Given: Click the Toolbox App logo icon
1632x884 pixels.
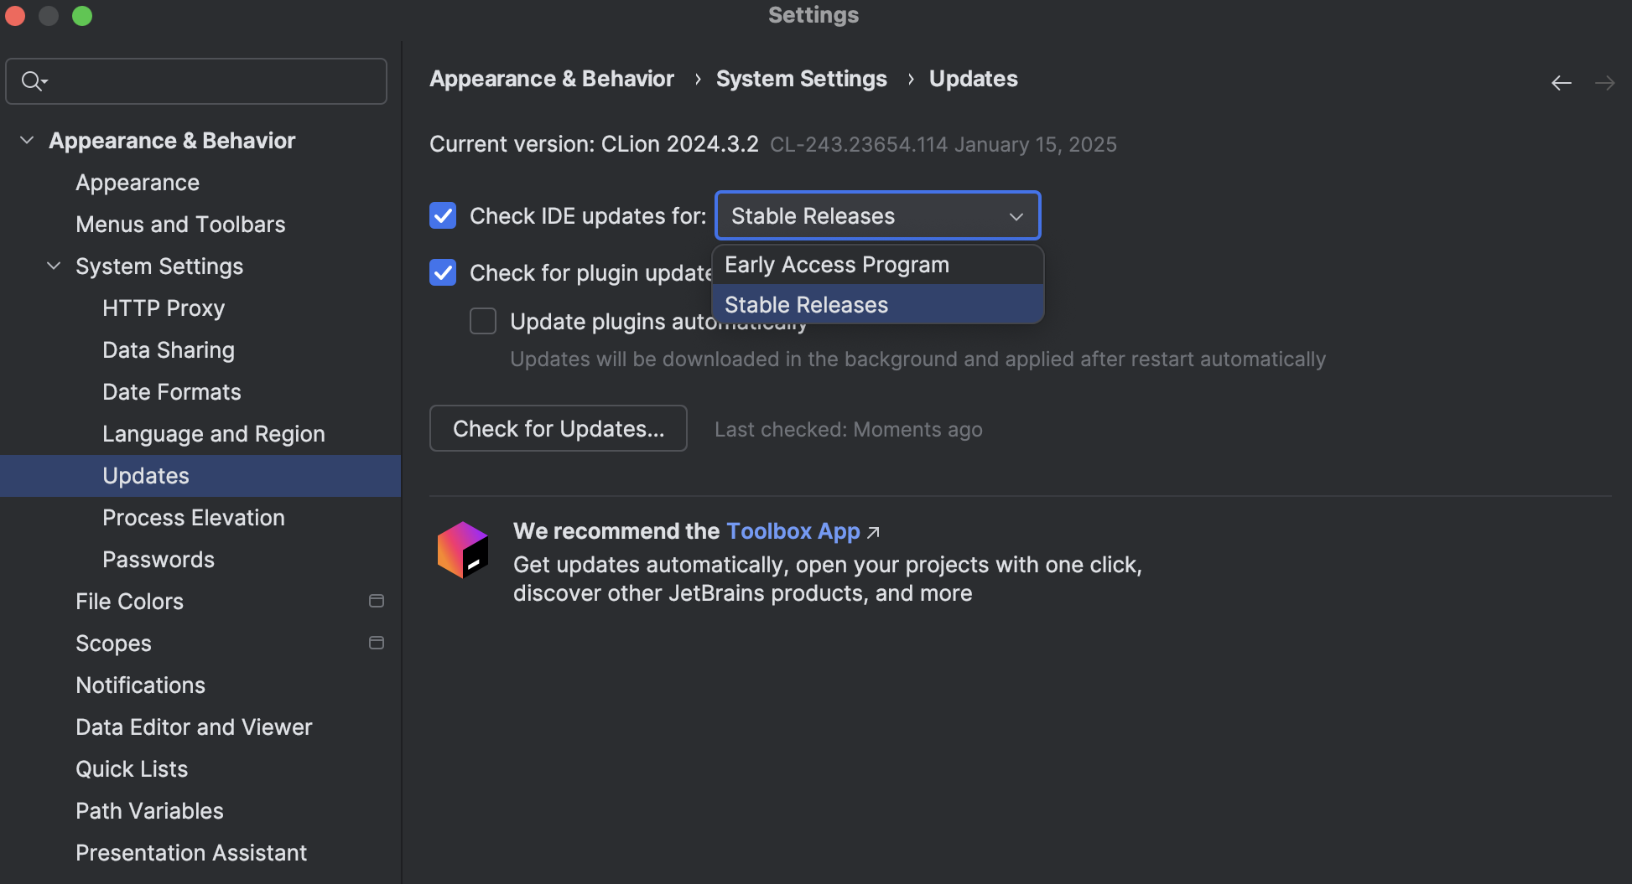Looking at the screenshot, I should tap(463, 550).
